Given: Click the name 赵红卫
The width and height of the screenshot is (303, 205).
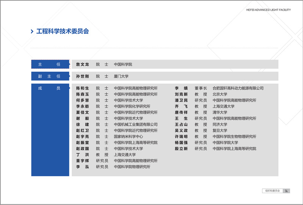Looking at the screenshot, I should 83,130.
